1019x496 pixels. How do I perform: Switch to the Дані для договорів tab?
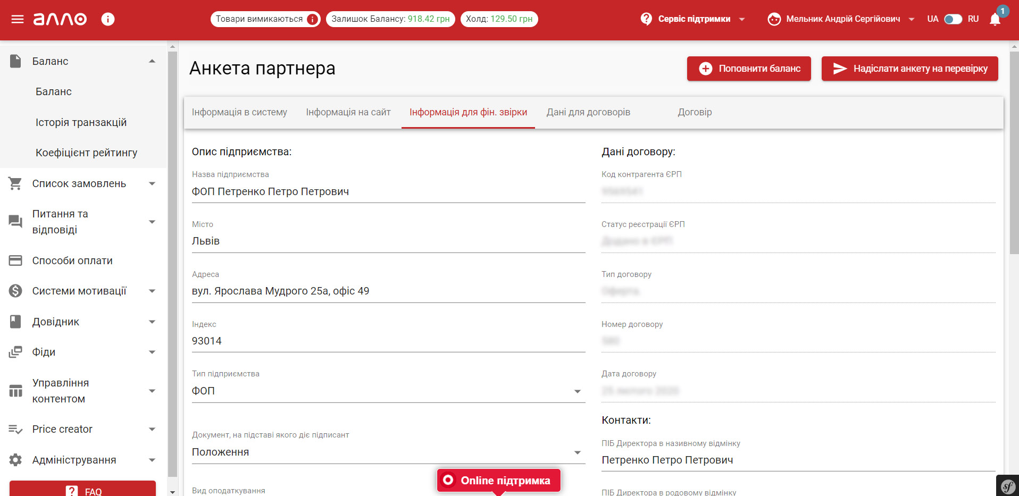pyautogui.click(x=588, y=112)
